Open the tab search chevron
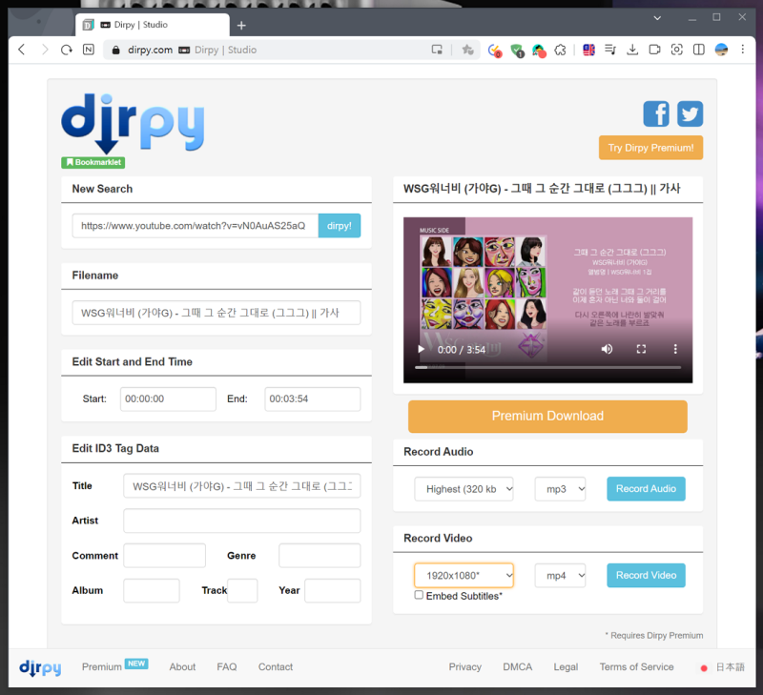The image size is (763, 695). pyautogui.click(x=657, y=18)
